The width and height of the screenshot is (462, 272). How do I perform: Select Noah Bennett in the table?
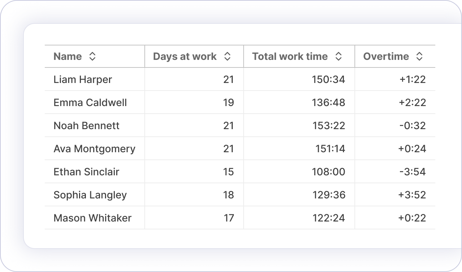pos(86,126)
